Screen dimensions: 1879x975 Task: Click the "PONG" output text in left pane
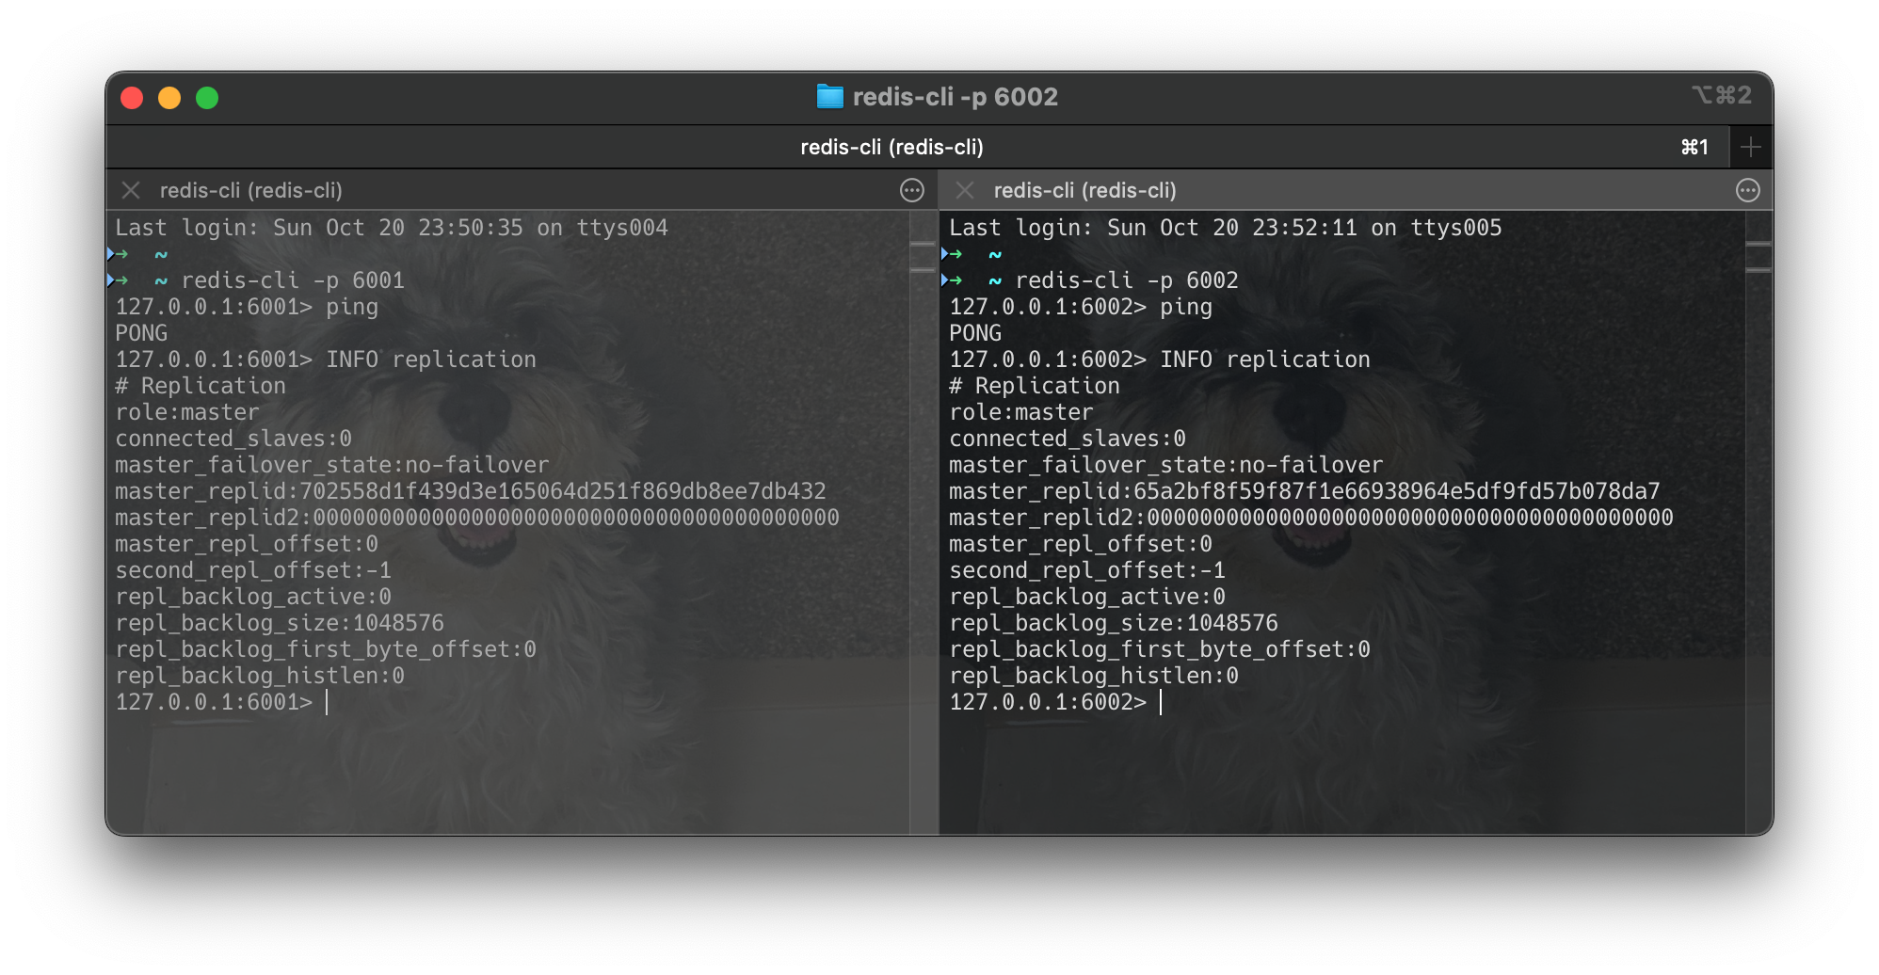pos(140,332)
